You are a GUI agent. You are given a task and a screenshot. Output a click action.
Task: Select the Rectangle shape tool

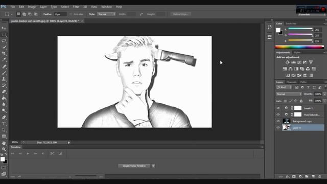coord(4,136)
